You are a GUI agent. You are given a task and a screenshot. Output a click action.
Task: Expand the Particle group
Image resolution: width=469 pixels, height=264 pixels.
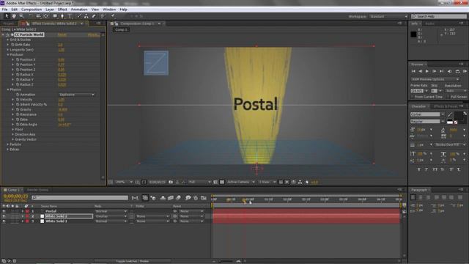[x=8, y=144]
